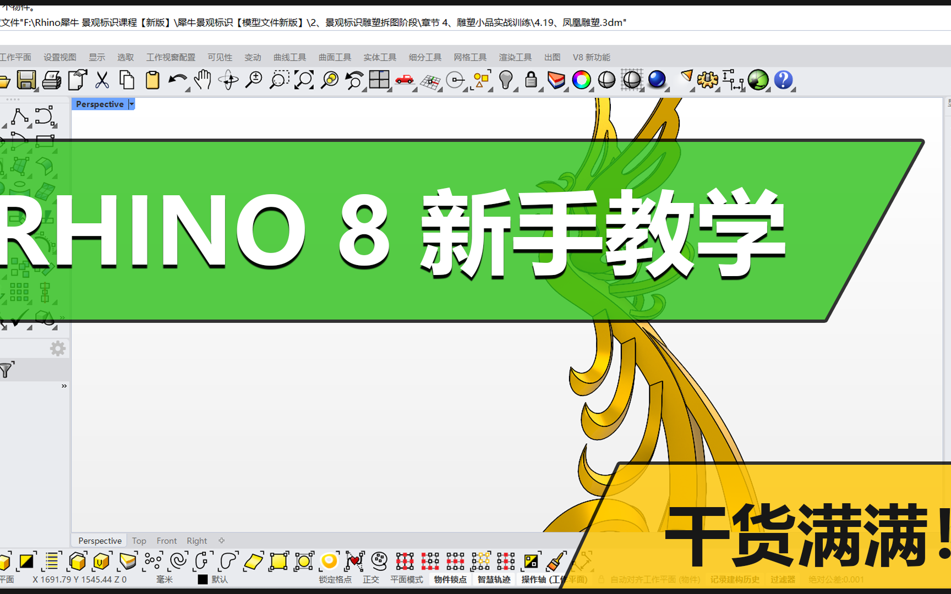Open Help with the question mark icon

click(x=783, y=80)
